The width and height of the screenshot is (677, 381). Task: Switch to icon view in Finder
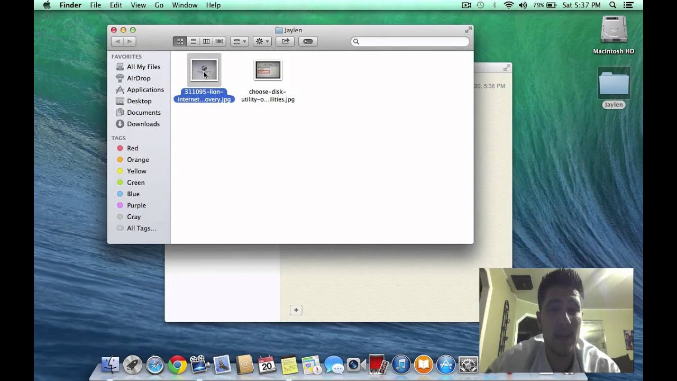180,41
